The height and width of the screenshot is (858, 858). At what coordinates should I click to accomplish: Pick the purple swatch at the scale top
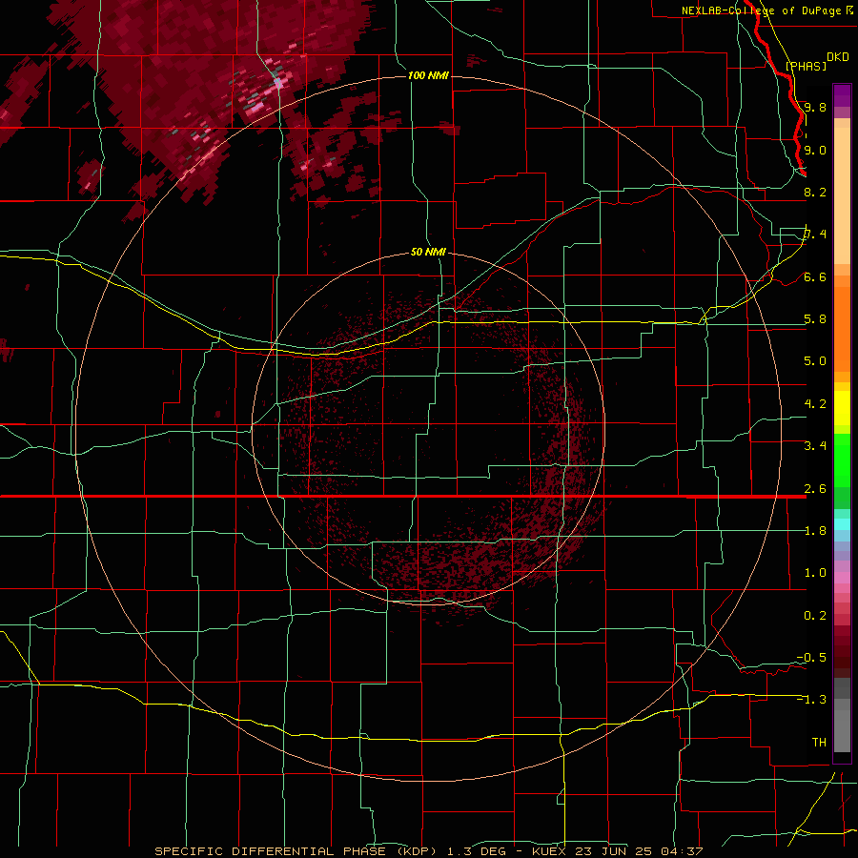[842, 95]
